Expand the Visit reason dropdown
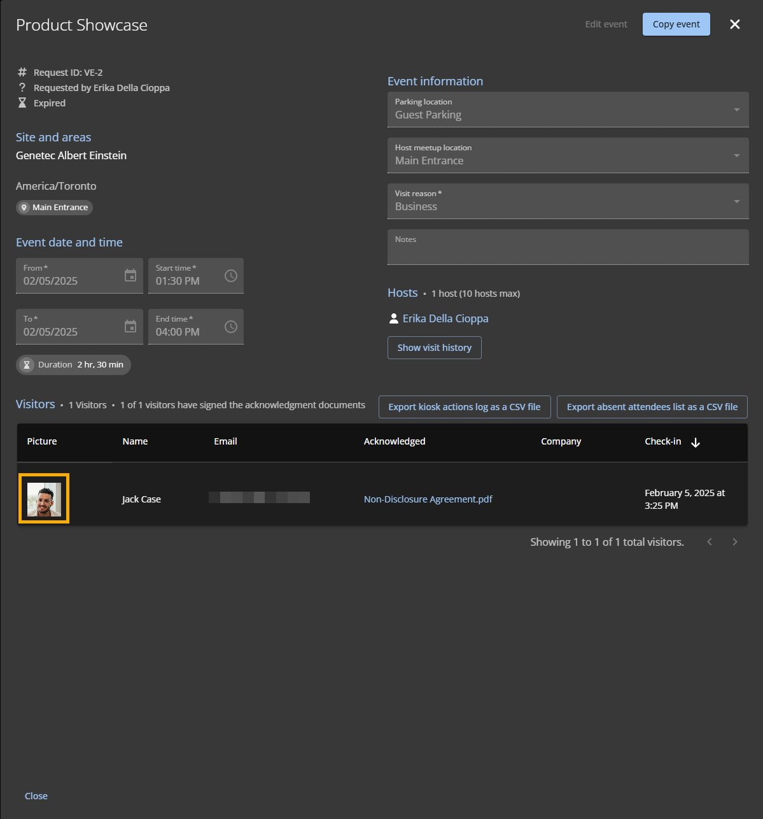 pyautogui.click(x=736, y=201)
